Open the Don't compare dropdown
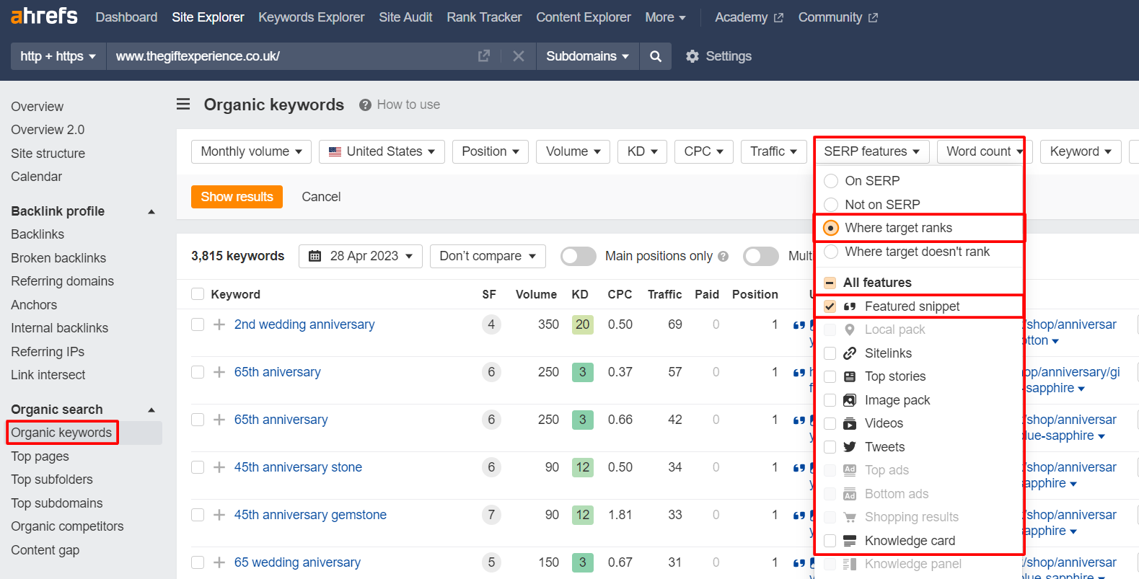The height and width of the screenshot is (579, 1139). [x=488, y=256]
